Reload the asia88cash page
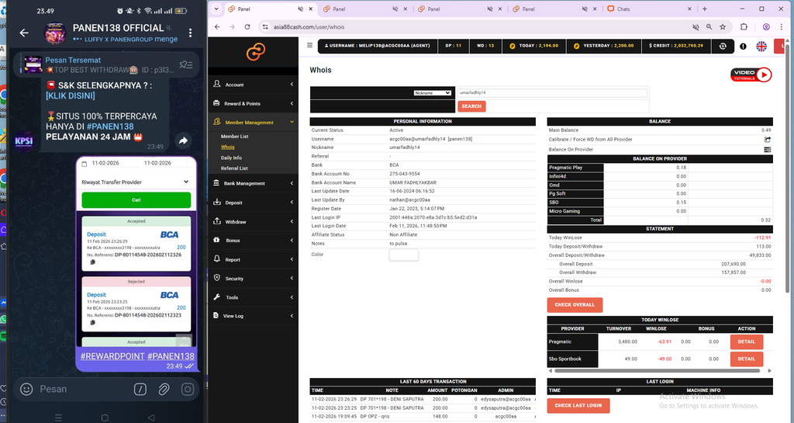Viewport: 794px width, 423px height. click(x=247, y=27)
